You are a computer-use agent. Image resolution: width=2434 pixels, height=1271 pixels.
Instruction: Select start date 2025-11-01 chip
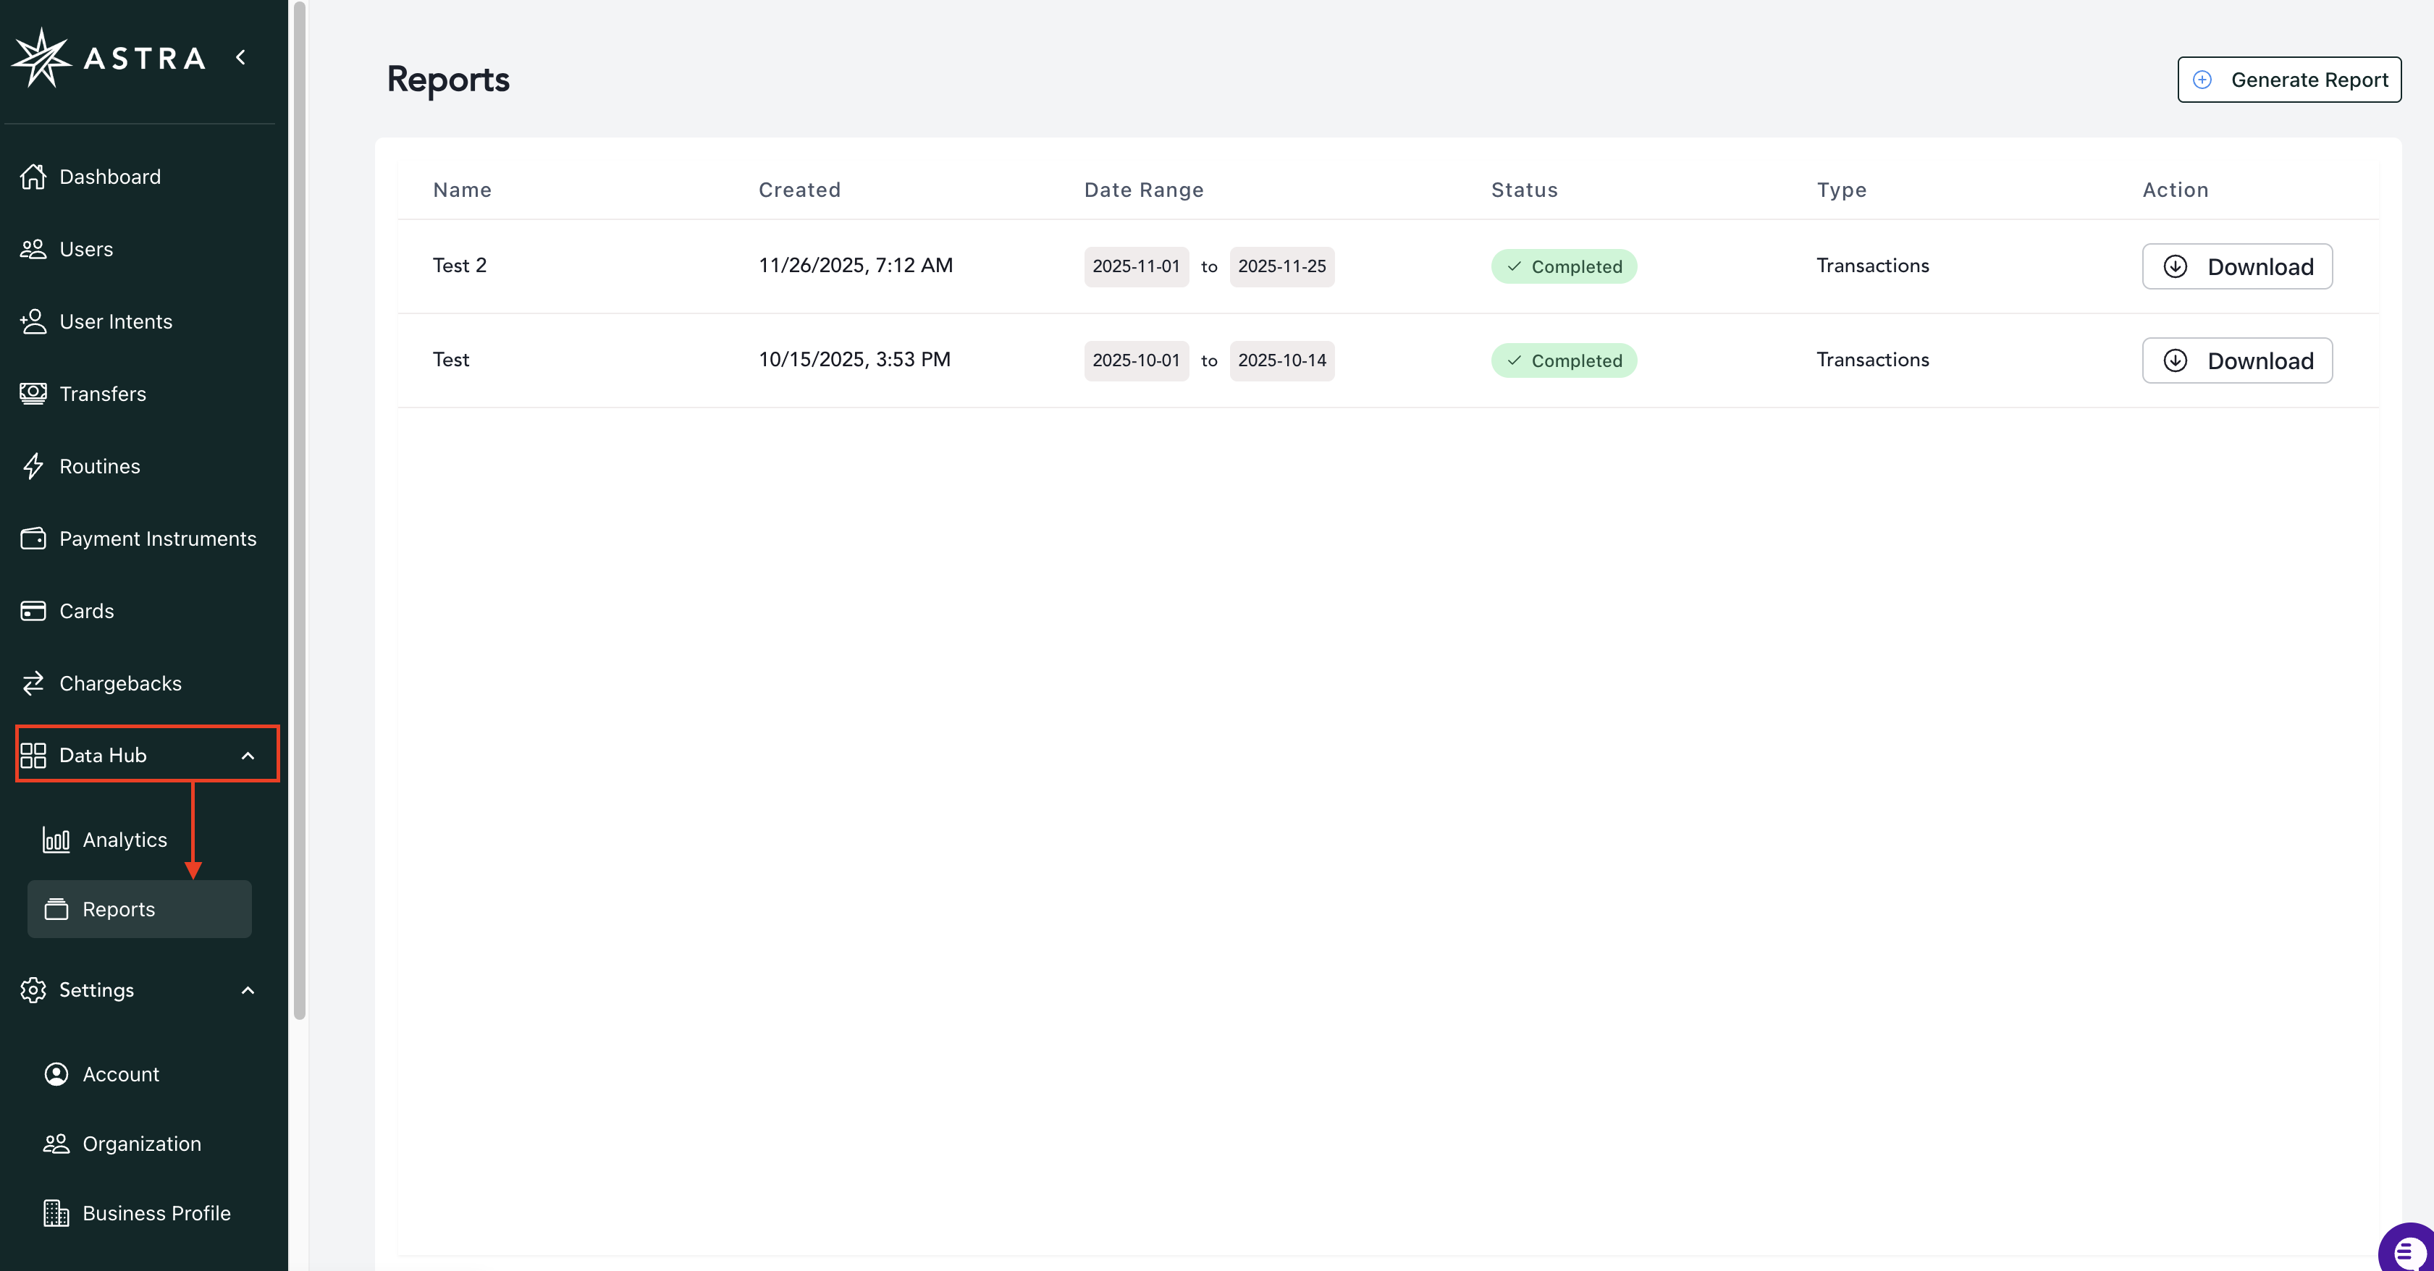pyautogui.click(x=1136, y=266)
